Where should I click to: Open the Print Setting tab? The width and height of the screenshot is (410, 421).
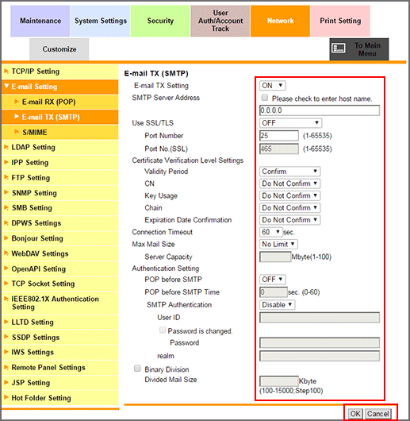(340, 21)
